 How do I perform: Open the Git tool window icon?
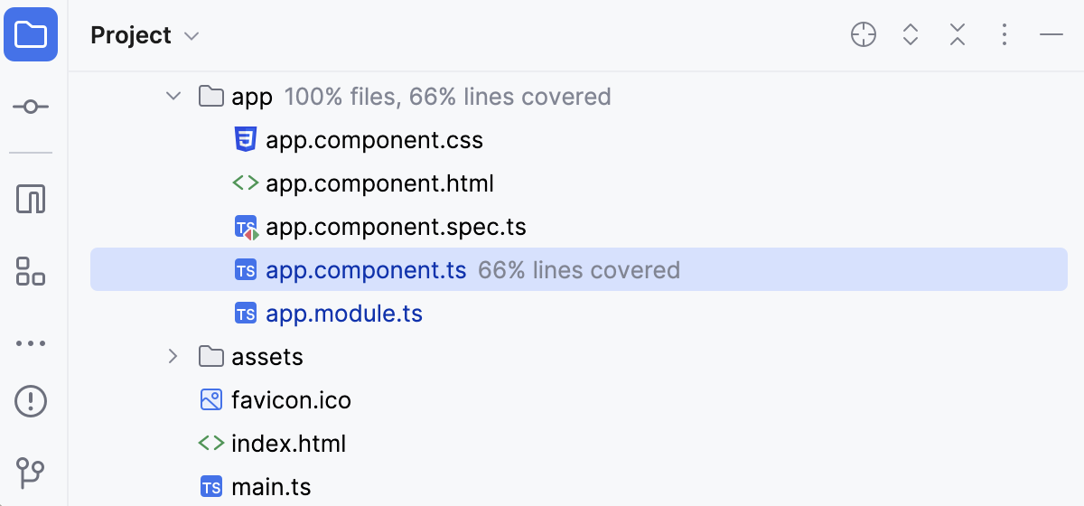pyautogui.click(x=31, y=473)
